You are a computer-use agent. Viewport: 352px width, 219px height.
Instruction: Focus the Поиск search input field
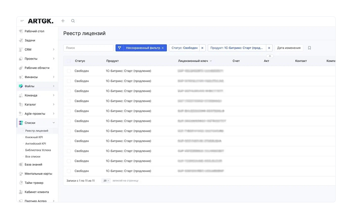88,48
